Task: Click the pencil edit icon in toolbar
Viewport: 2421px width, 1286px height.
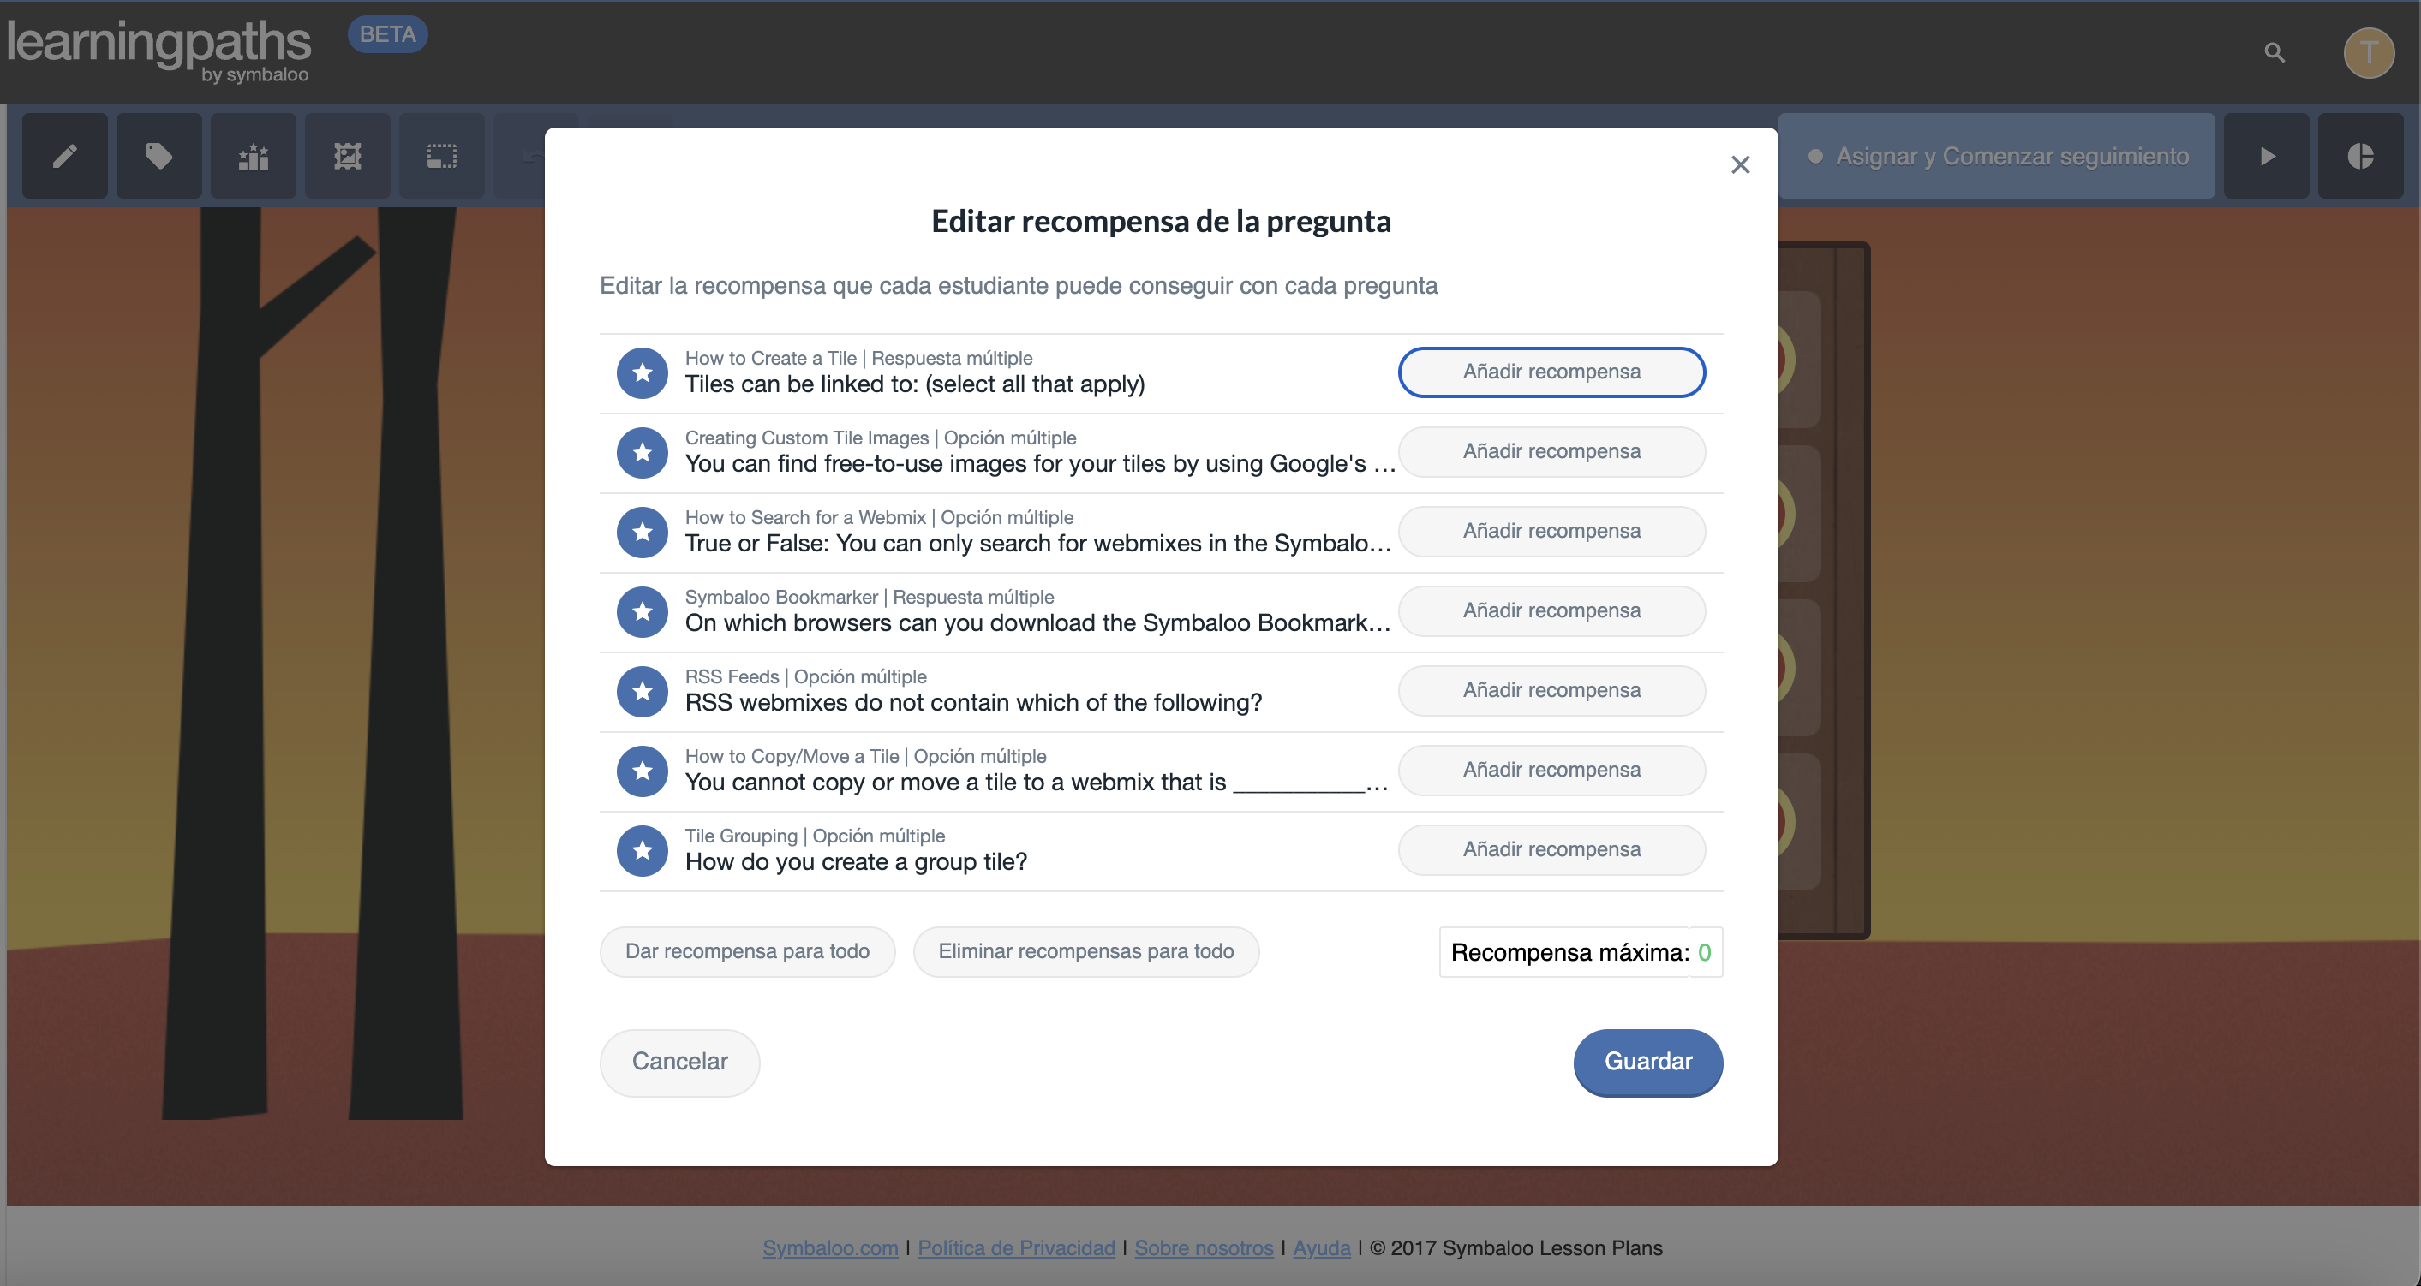Action: [x=65, y=156]
